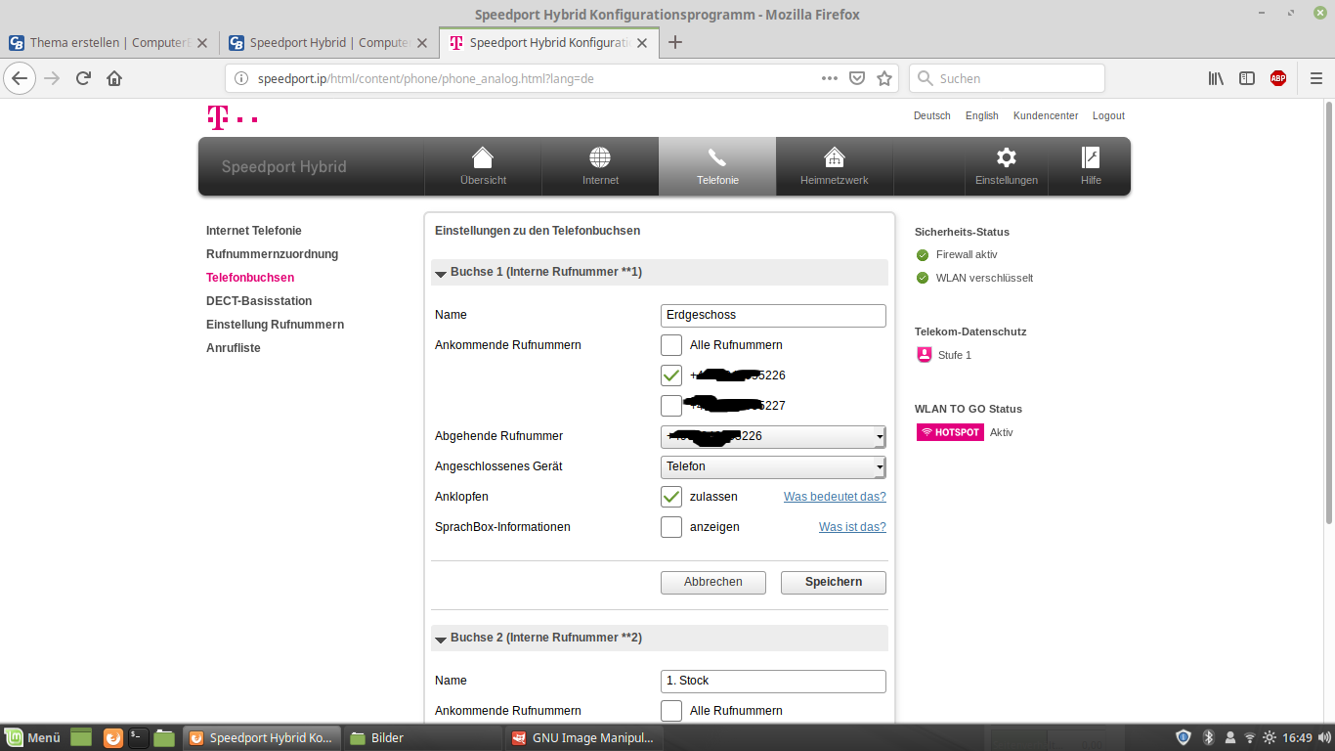Enable SprachBox-Informationen anzeigen checkbox

point(671,527)
